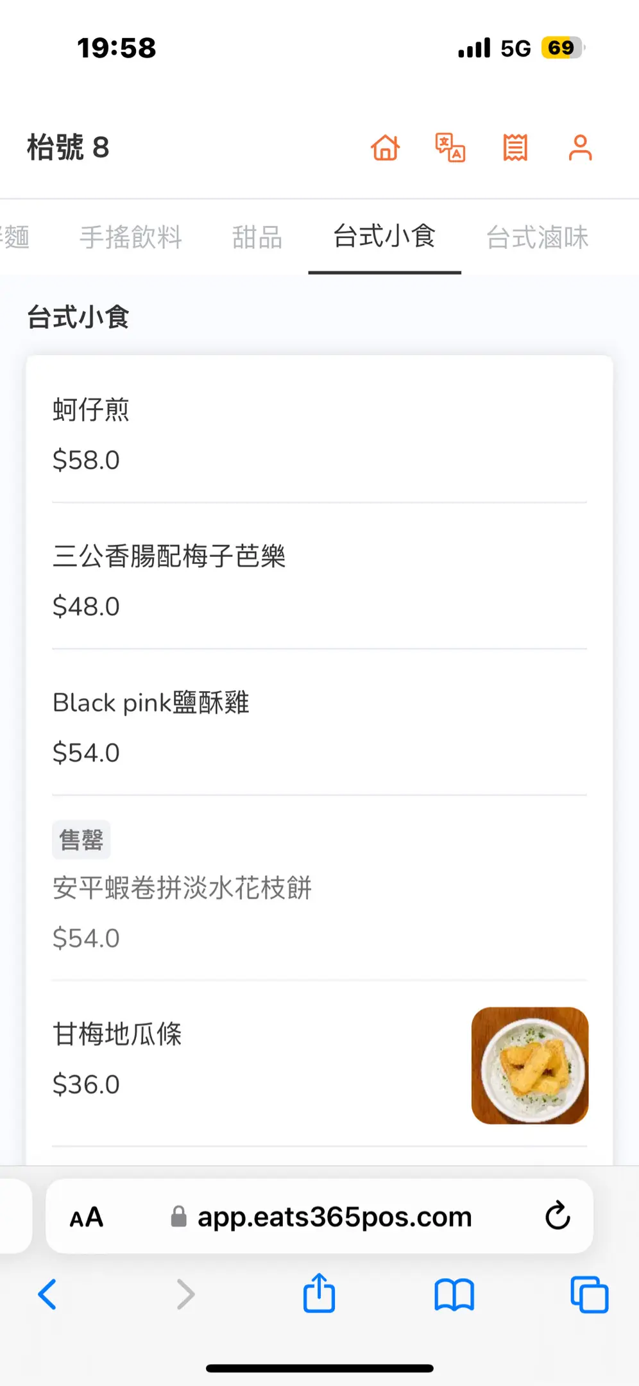Select the 台式滷味 category tab

coord(537,237)
